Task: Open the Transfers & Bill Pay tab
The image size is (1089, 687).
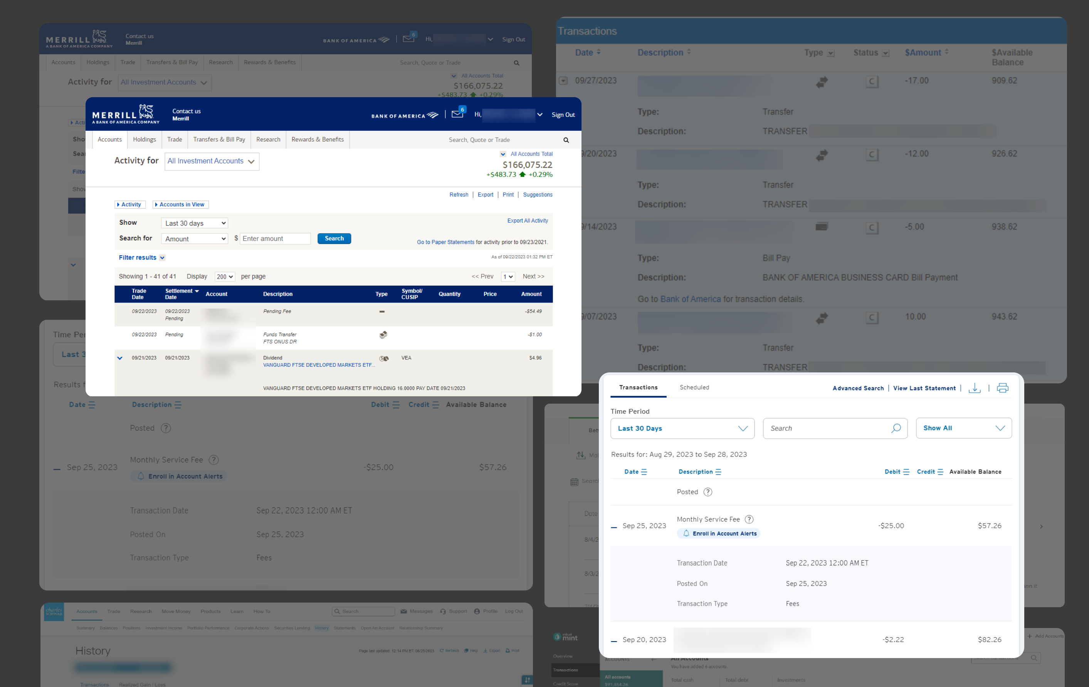Action: [x=219, y=140]
